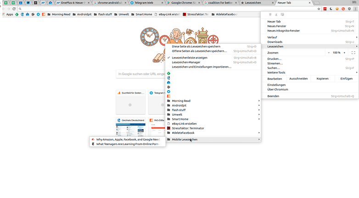Choose Lesezeichen und Einstellungen importieren
The width and height of the screenshot is (359, 198).
(x=213, y=67)
